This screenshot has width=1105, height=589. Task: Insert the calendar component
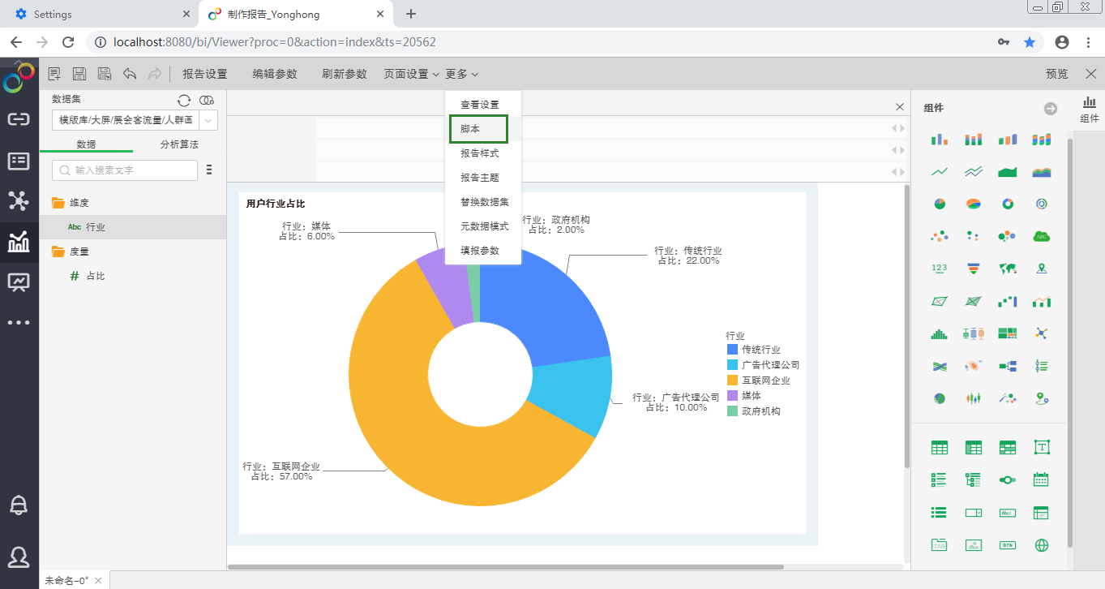[1042, 479]
